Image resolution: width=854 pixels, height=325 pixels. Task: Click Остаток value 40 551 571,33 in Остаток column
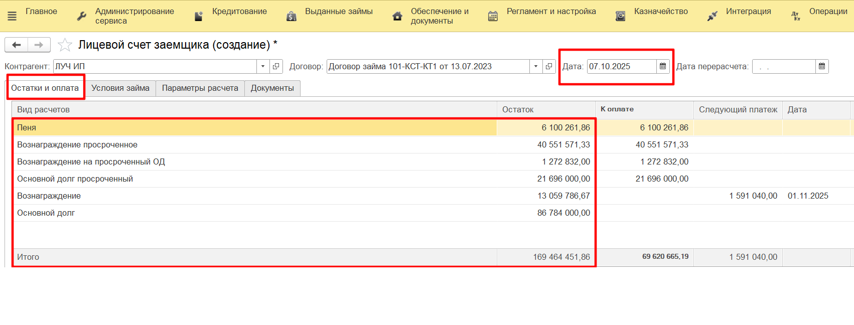point(563,144)
